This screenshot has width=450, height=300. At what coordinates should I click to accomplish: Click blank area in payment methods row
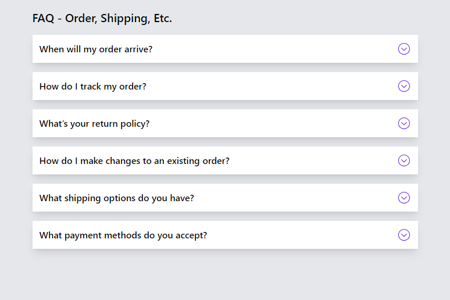click(301, 235)
